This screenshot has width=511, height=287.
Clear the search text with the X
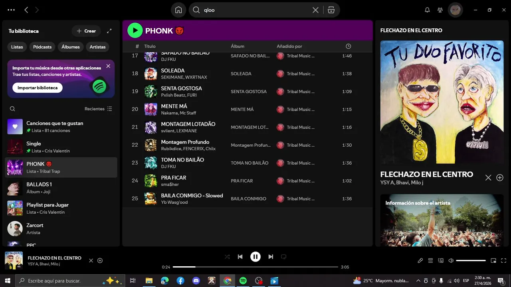pos(315,10)
